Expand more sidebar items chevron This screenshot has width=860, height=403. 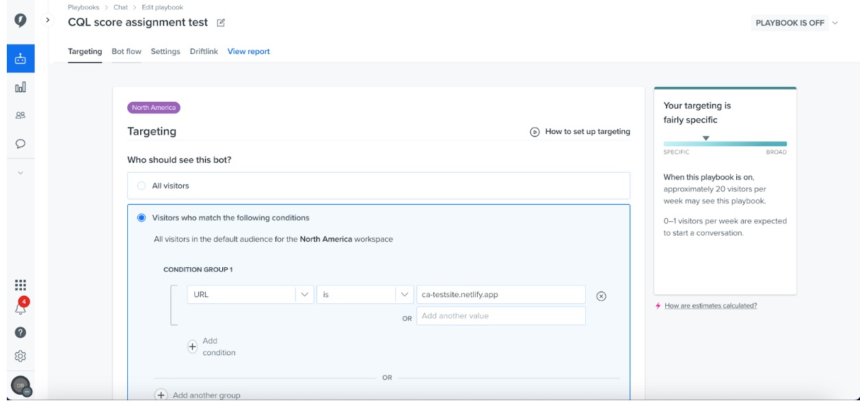pyautogui.click(x=21, y=173)
